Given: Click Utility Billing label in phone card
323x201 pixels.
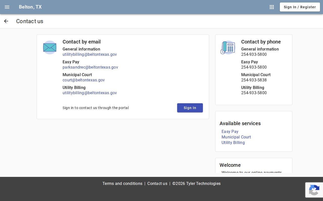Looking at the screenshot, I should click(x=253, y=88).
